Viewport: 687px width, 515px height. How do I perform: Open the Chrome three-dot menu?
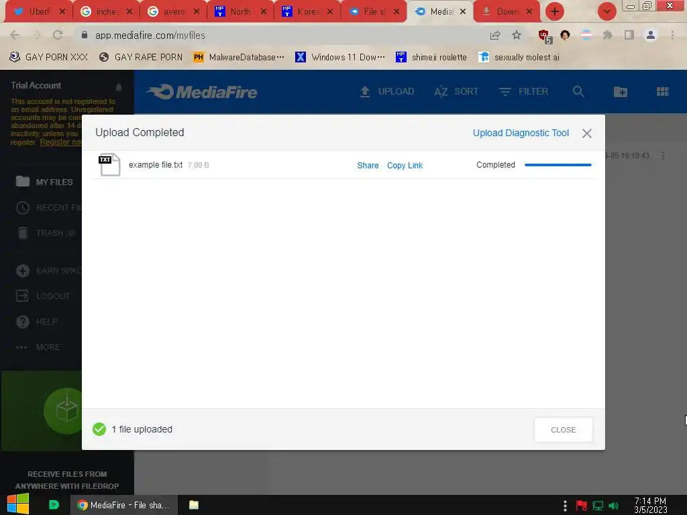(x=672, y=35)
